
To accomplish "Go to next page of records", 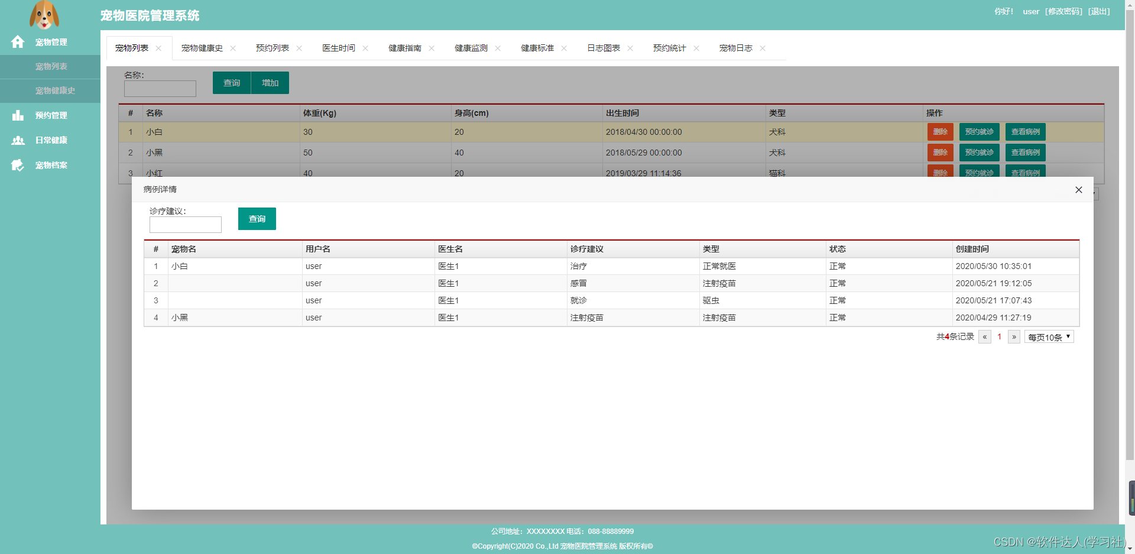I will tap(1014, 337).
